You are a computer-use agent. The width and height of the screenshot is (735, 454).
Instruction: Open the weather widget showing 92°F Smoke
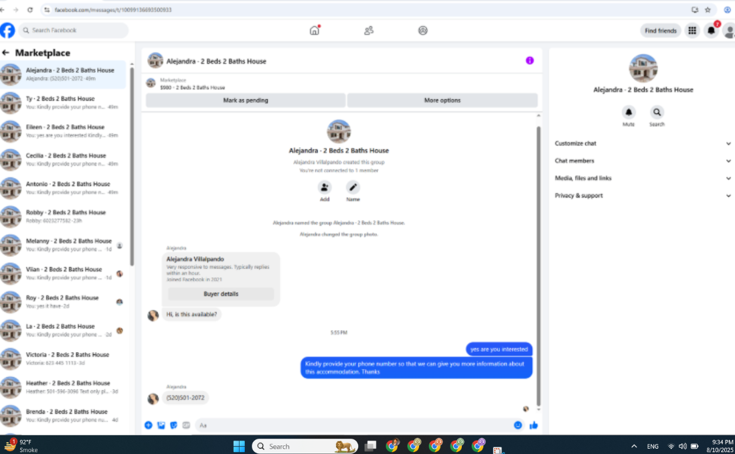(21, 445)
